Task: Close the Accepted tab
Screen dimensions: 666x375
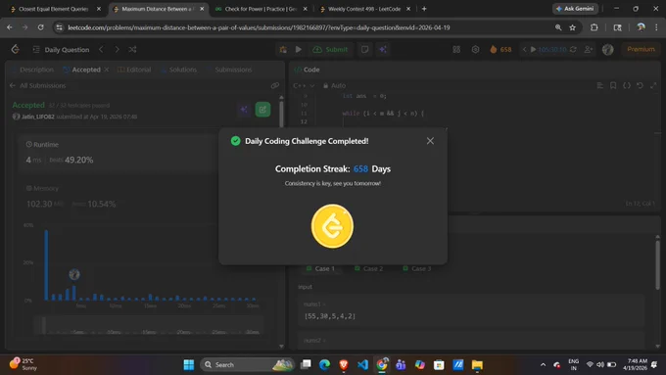Action: click(x=106, y=70)
